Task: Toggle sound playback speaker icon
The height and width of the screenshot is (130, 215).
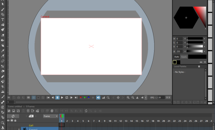Action: click(98, 98)
